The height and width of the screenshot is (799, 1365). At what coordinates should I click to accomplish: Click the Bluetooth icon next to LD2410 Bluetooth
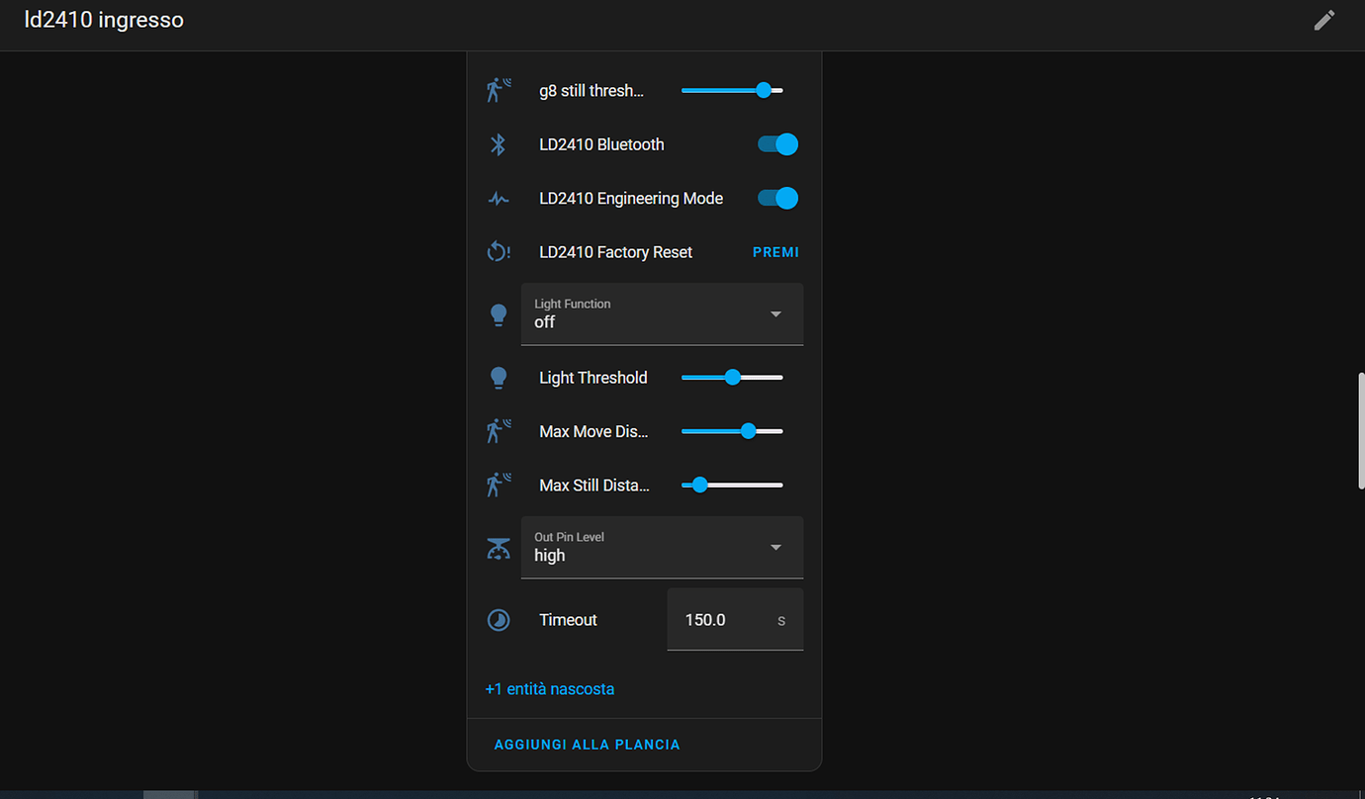click(499, 143)
